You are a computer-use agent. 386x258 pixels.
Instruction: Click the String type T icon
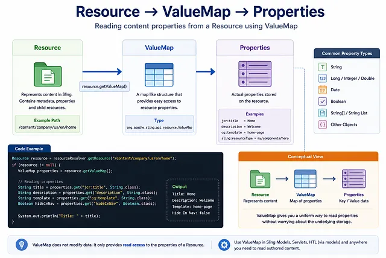pos(323,67)
